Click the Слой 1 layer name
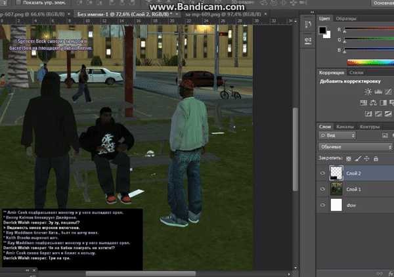The image size is (394, 277). click(353, 189)
